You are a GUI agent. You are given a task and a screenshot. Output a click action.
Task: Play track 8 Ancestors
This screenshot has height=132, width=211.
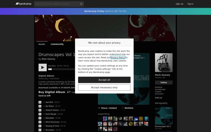click(40, 130)
